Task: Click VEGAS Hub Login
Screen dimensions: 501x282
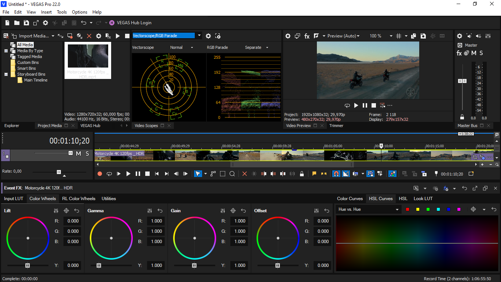Action: point(134,23)
